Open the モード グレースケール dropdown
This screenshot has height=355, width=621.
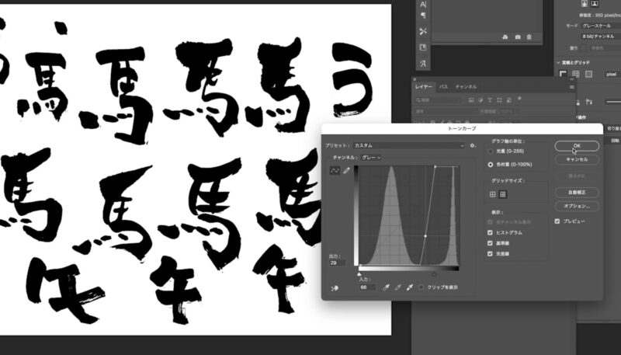tap(601, 26)
